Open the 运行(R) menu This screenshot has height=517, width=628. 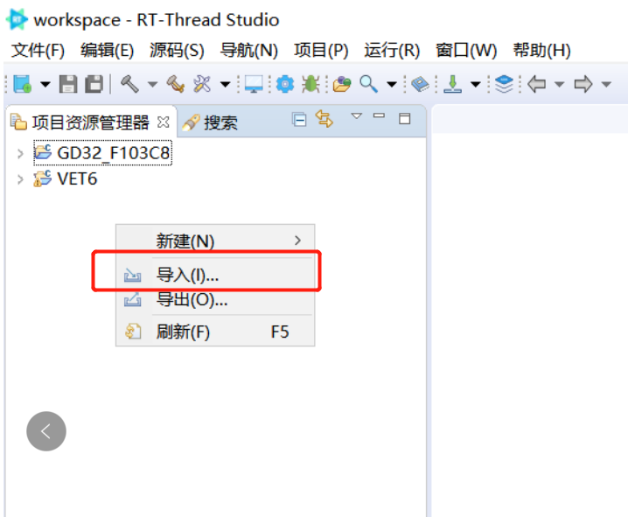point(392,51)
